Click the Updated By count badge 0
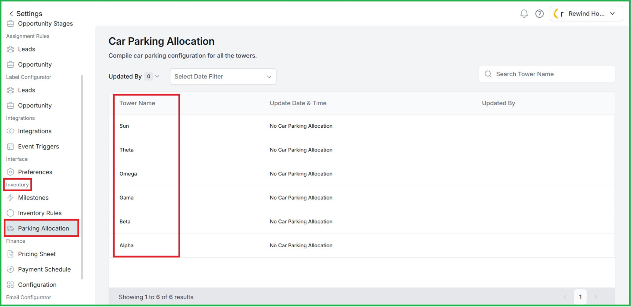Image resolution: width=631 pixels, height=307 pixels. pyautogui.click(x=149, y=76)
